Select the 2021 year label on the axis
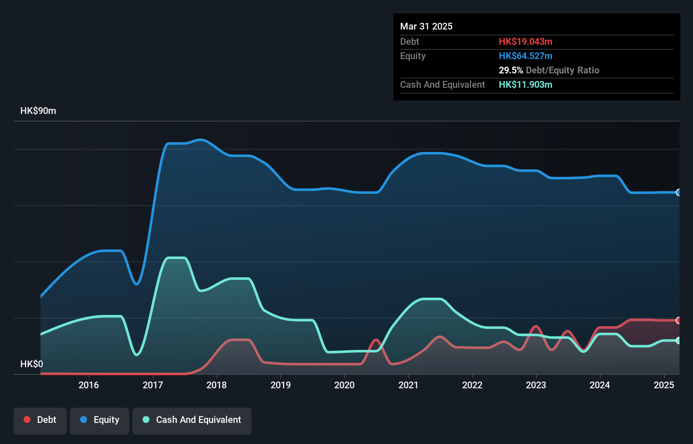The height and width of the screenshot is (444, 693). point(408,385)
